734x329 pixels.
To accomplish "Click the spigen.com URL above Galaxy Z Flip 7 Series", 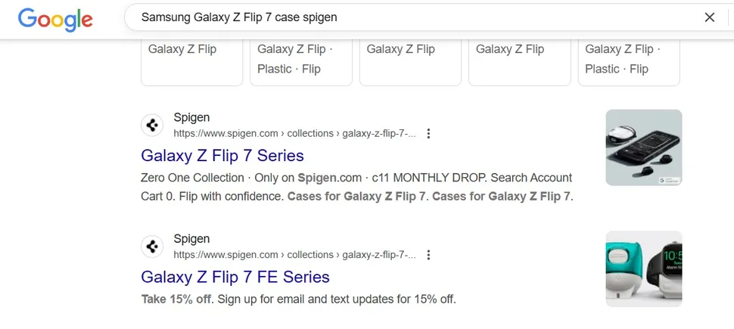I will [x=294, y=134].
